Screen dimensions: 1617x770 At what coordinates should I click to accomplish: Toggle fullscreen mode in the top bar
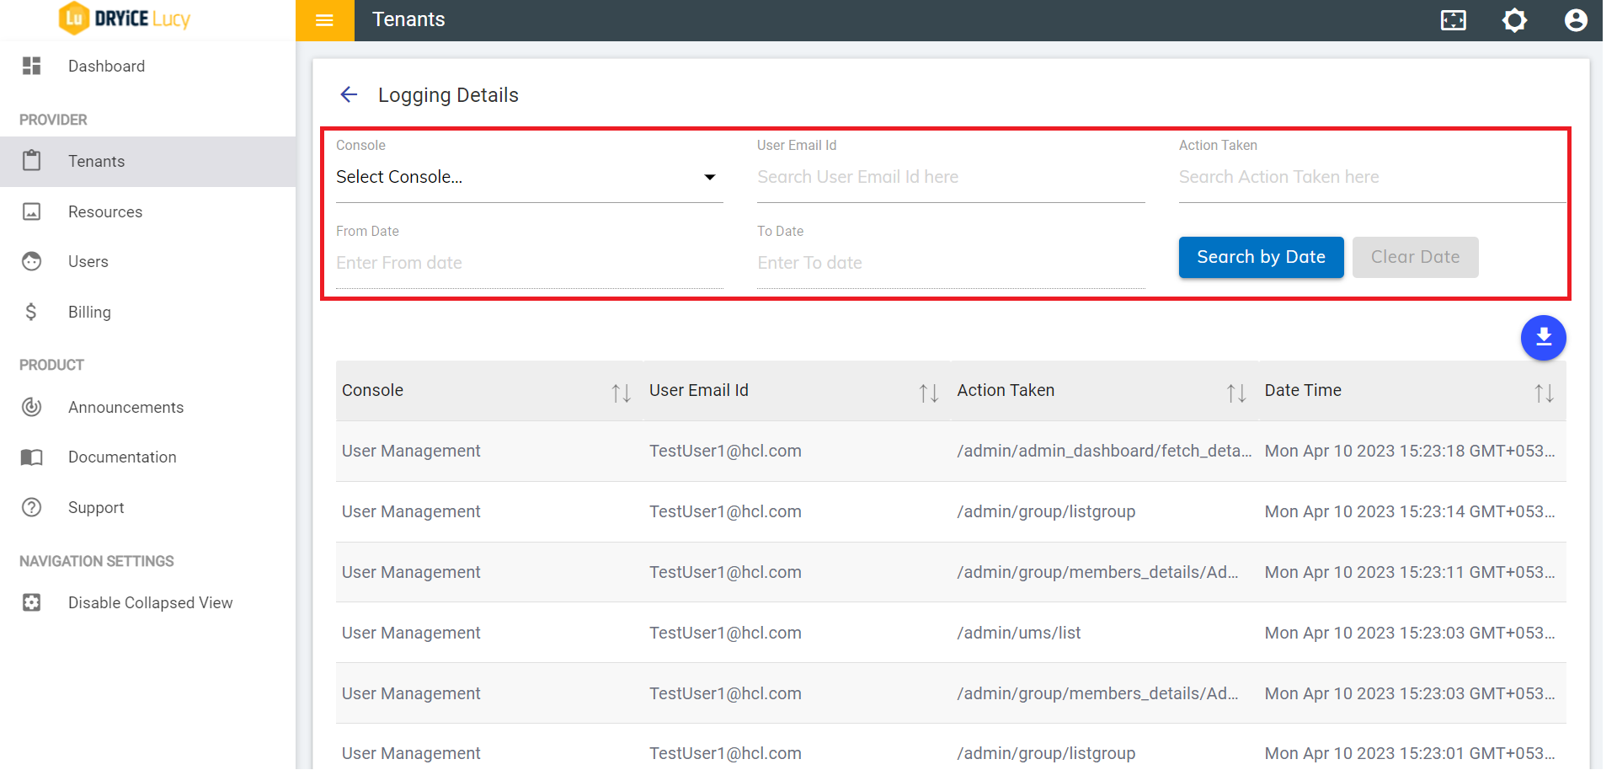1454,19
